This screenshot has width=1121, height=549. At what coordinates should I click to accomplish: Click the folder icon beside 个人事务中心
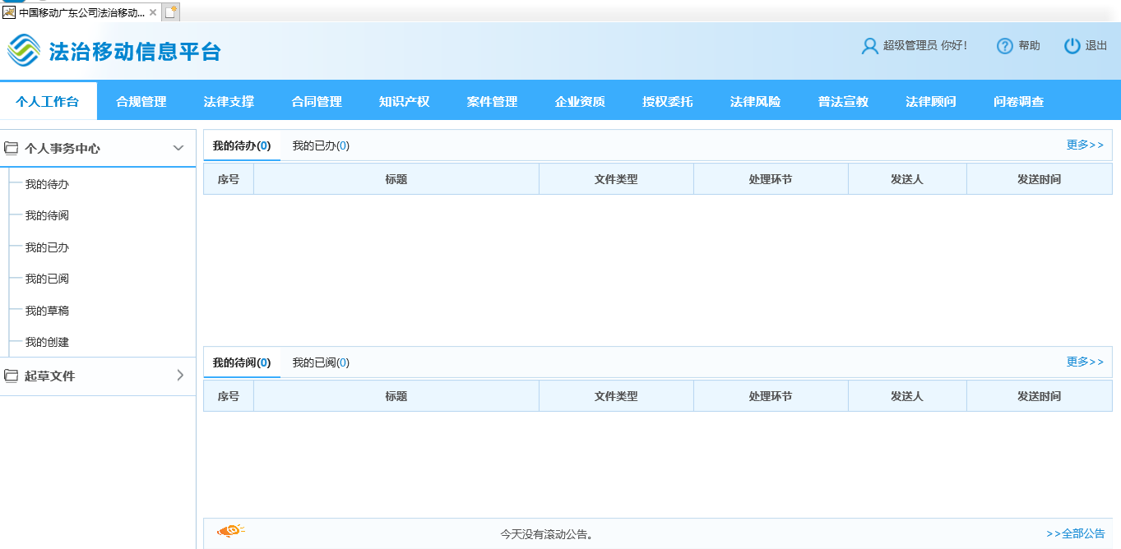pyautogui.click(x=12, y=149)
